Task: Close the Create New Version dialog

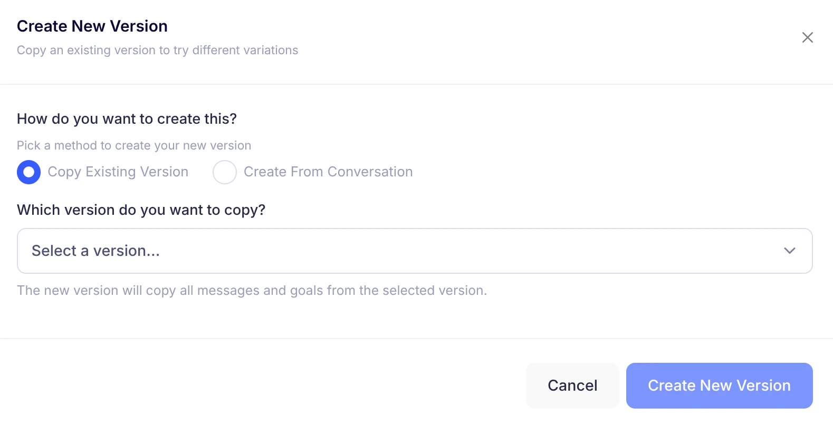Action: (x=807, y=37)
